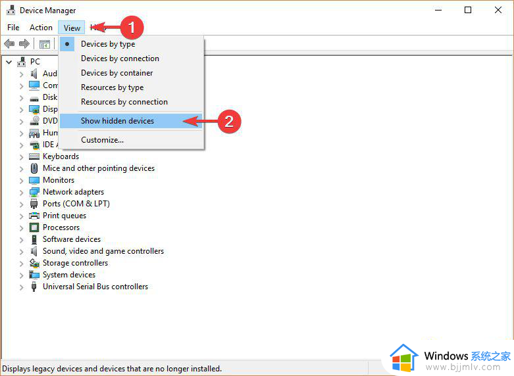Select the Storage controllers label
This screenshot has height=376, width=514.
[76, 263]
